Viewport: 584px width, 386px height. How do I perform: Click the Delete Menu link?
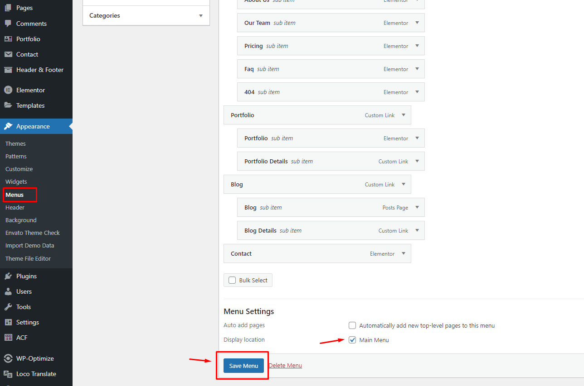[x=285, y=366]
